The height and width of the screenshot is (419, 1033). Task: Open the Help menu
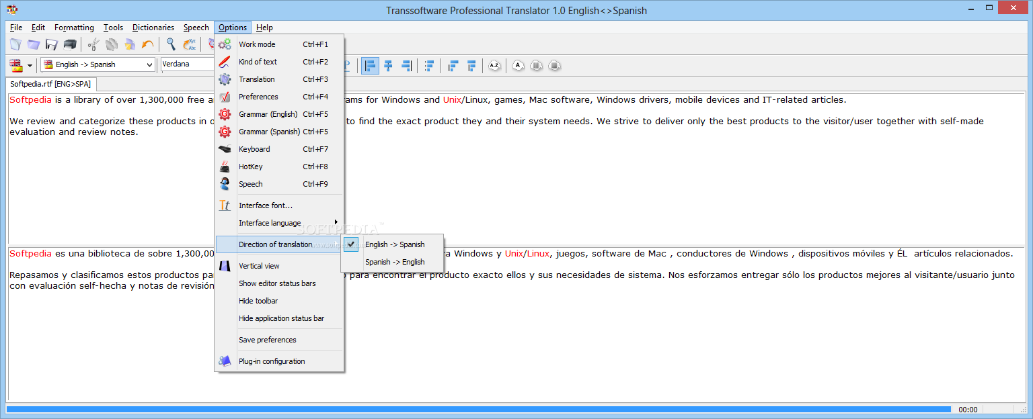tap(264, 28)
